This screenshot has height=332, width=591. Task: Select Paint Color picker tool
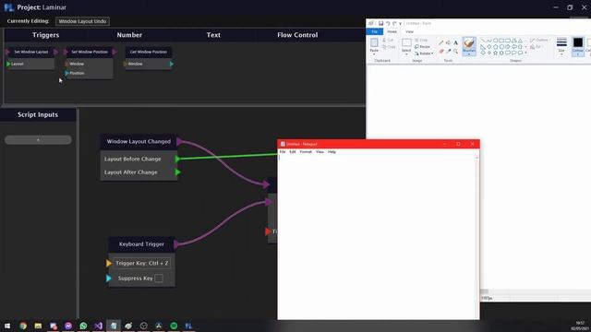tap(448, 52)
